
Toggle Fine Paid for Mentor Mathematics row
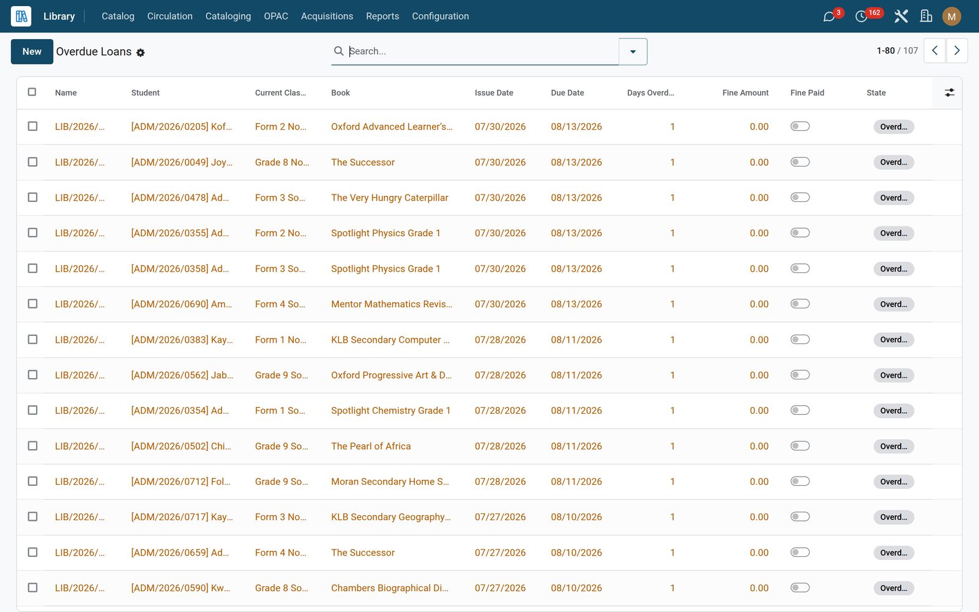point(800,304)
